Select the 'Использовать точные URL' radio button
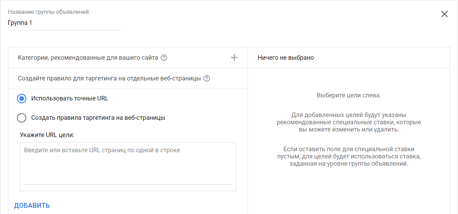458x214 pixels. [x=21, y=99]
